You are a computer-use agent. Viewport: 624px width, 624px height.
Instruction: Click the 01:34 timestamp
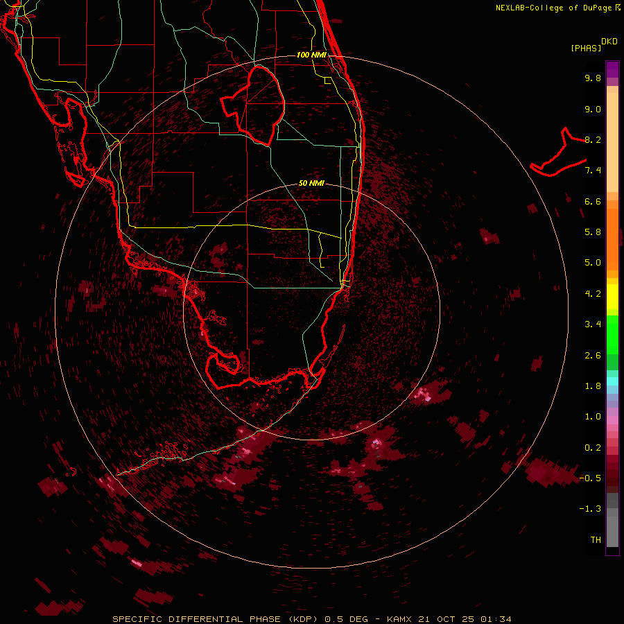tap(496, 619)
